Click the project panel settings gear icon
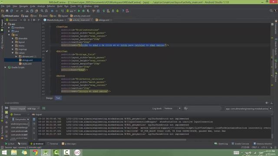 [x=34, y=20]
